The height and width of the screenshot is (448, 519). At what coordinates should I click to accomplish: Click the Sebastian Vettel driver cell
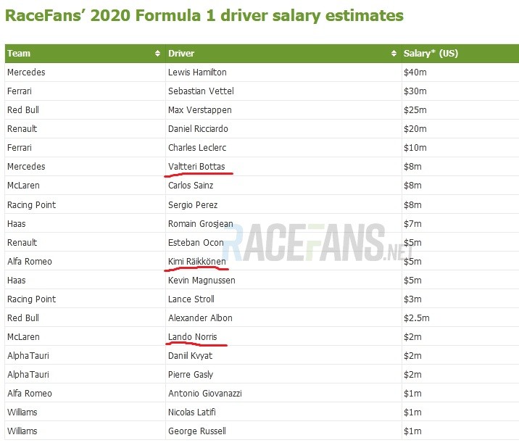click(x=201, y=91)
